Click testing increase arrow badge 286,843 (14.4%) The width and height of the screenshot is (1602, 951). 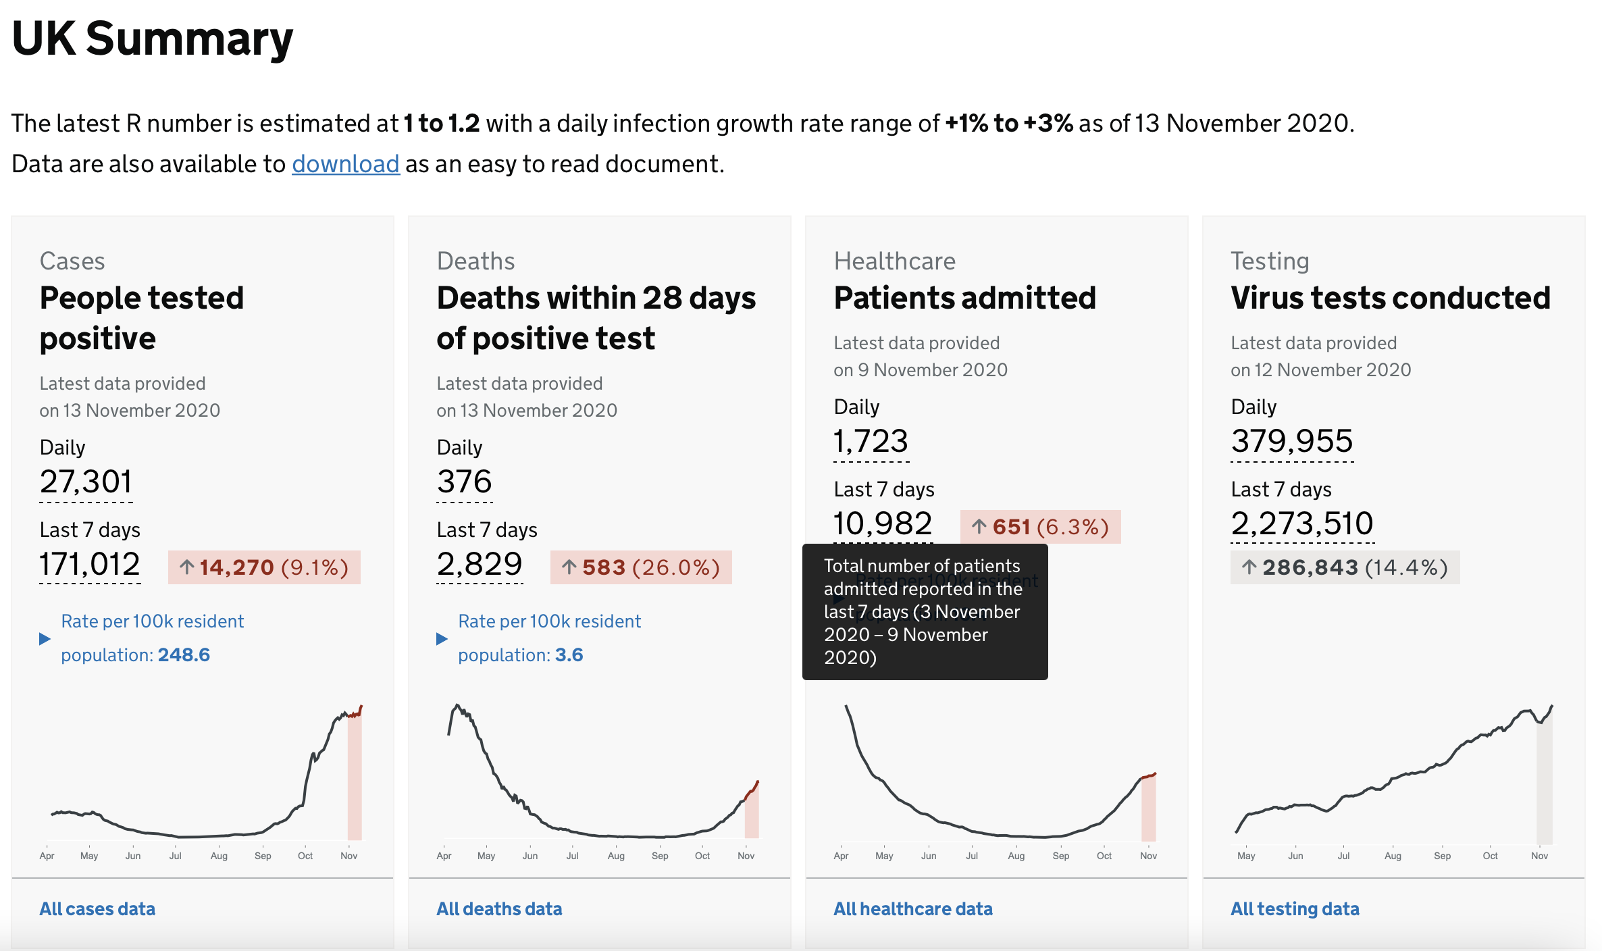[x=1345, y=567]
